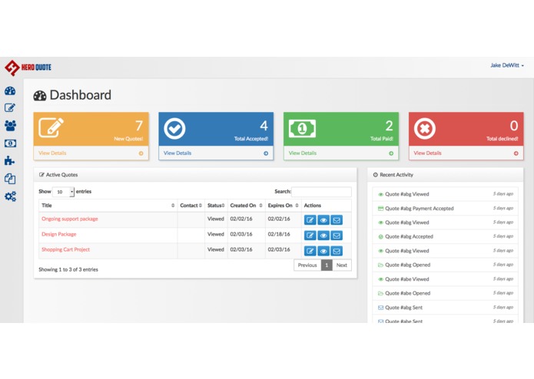The image size is (534, 379).
Task: Go to Previous page of quotes
Action: pos(307,265)
